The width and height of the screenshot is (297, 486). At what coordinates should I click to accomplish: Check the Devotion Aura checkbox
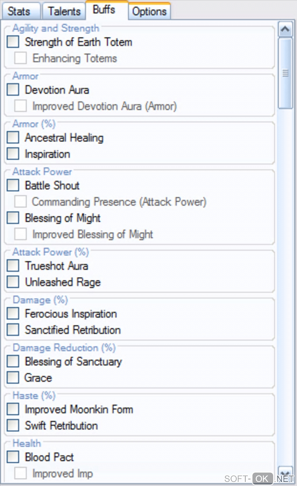pyautogui.click(x=13, y=90)
